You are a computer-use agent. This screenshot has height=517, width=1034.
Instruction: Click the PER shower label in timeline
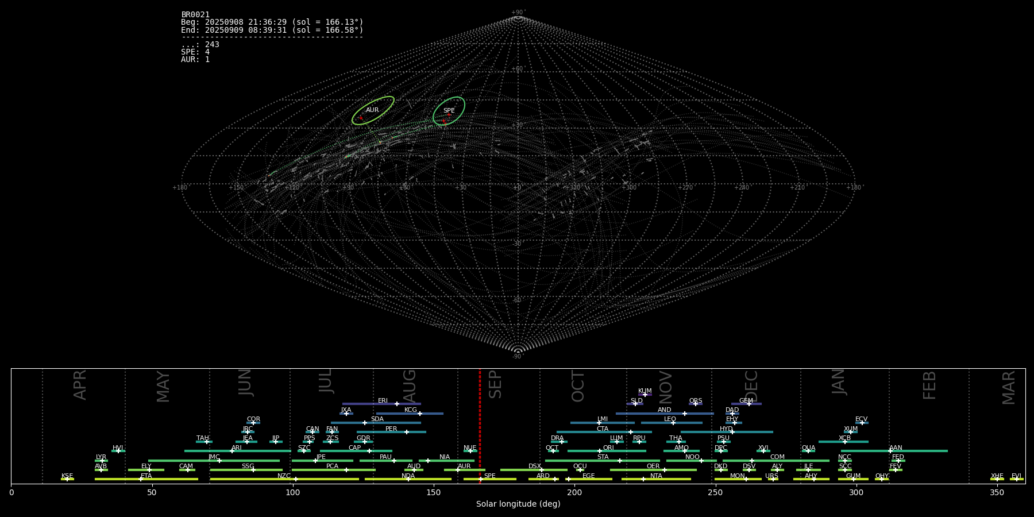coord(391,429)
